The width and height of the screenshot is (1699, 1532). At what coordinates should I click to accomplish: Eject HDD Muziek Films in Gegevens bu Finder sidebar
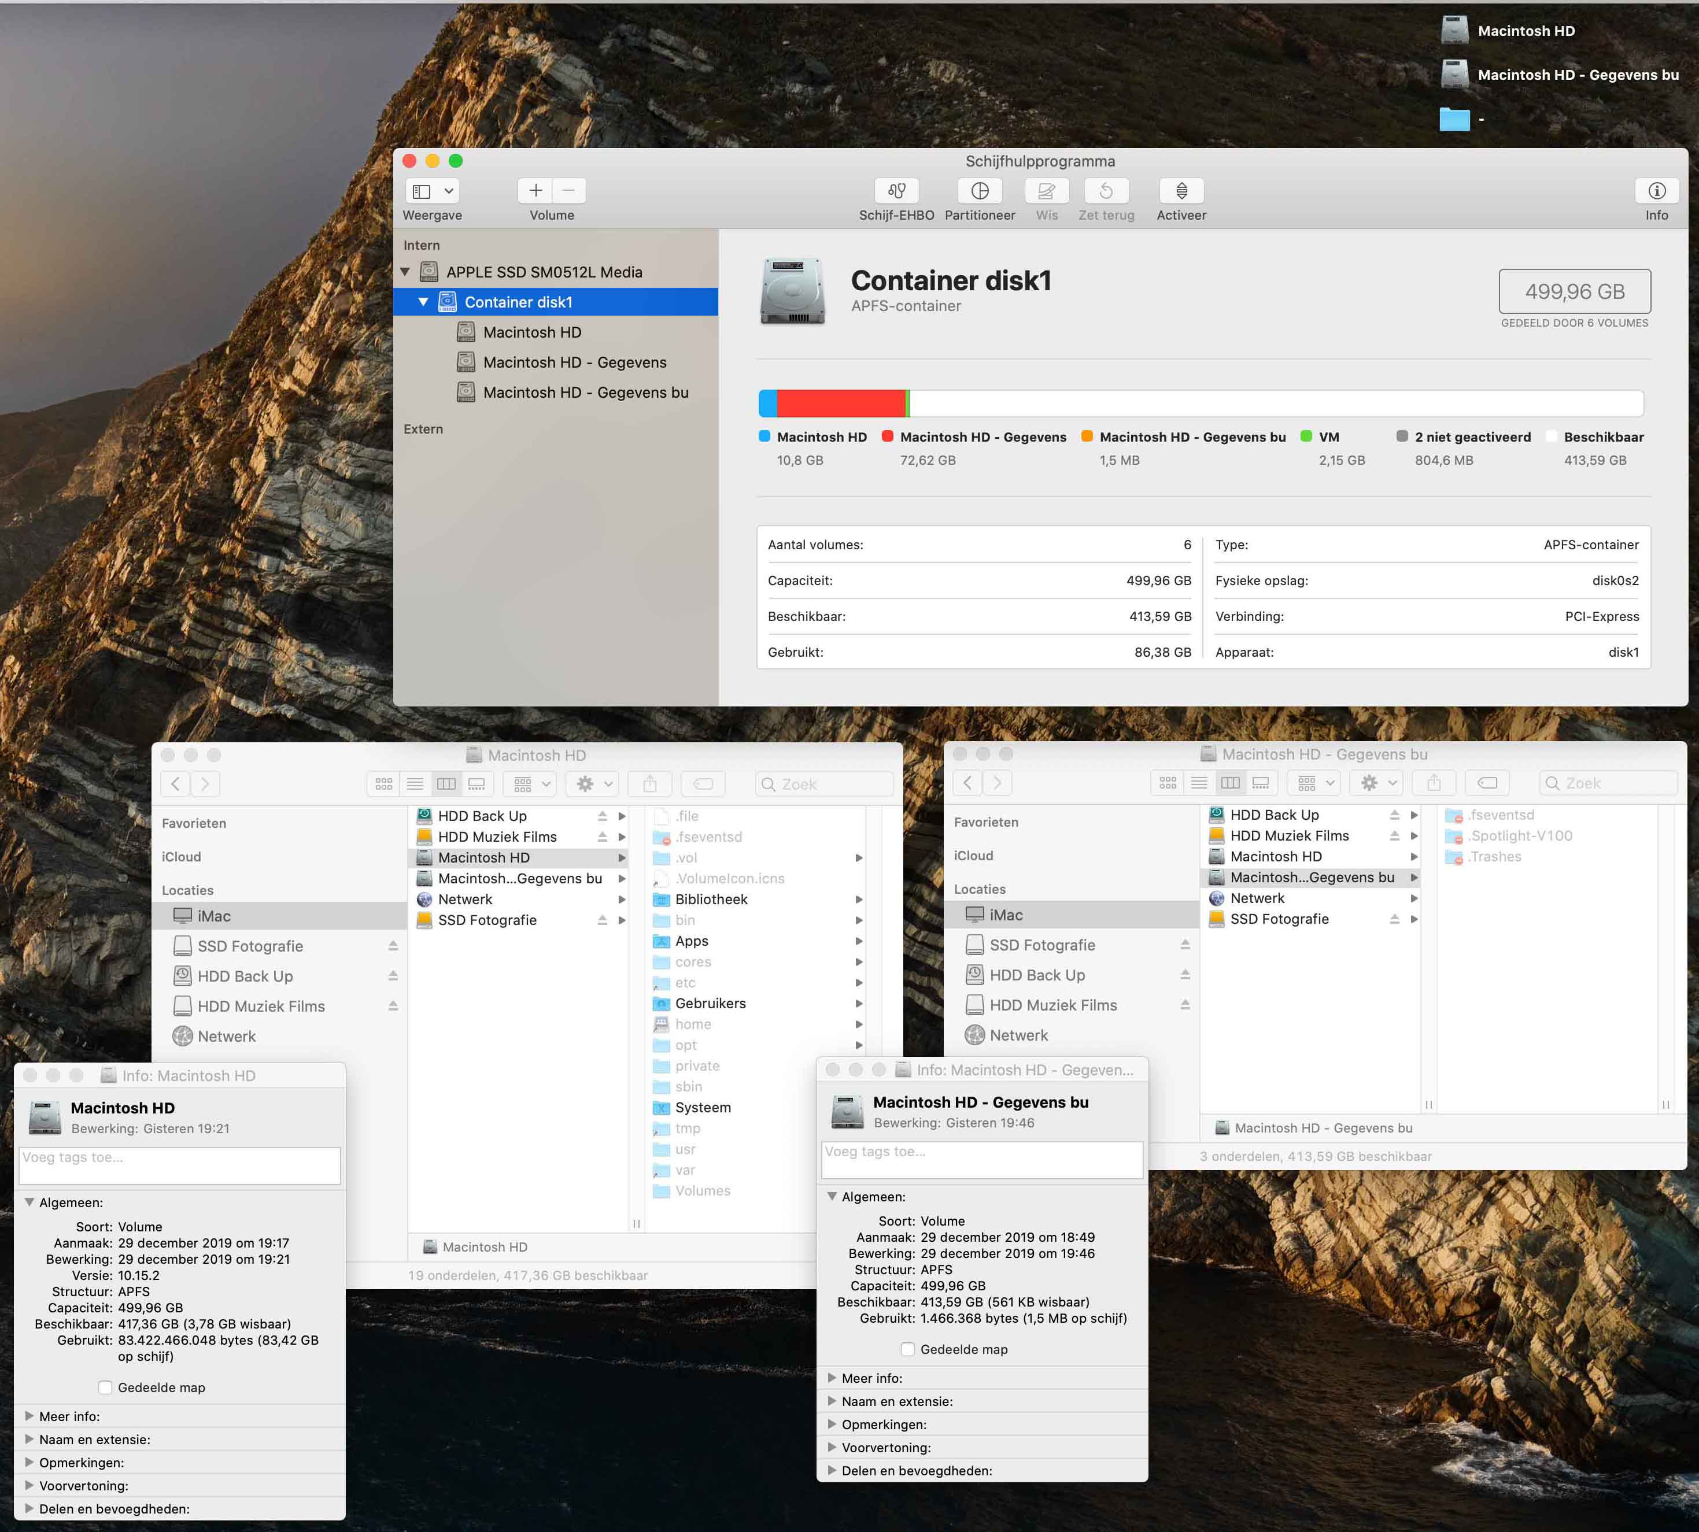pos(1185,1005)
